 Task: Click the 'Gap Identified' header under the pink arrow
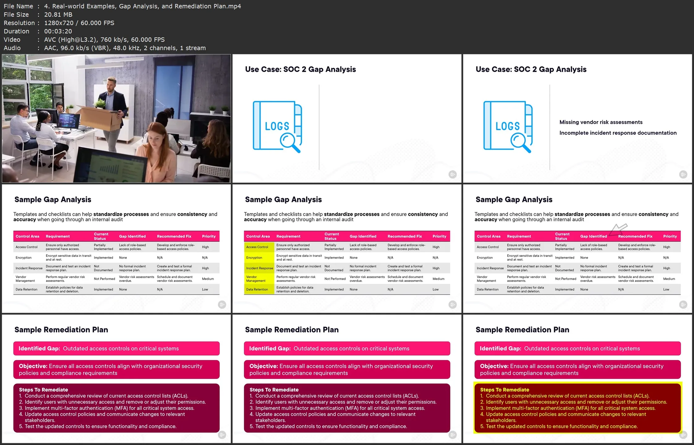(x=594, y=236)
